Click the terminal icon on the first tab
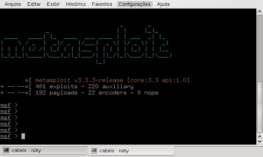 [x=6, y=151]
